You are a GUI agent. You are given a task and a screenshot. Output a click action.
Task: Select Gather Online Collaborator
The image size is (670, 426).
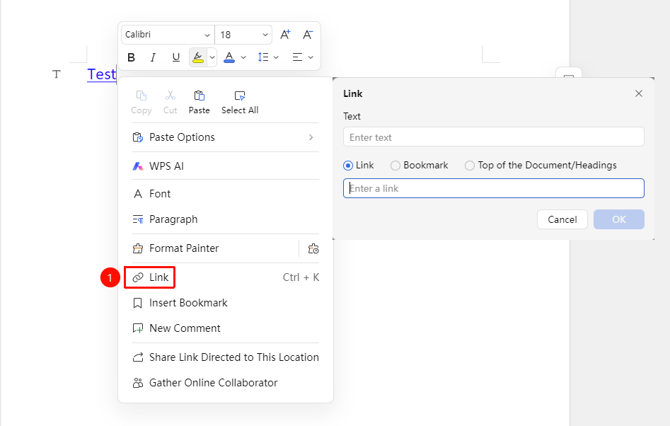point(225,383)
